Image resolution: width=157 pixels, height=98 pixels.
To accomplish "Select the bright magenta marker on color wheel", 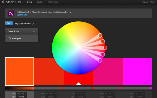I will click(100, 61).
